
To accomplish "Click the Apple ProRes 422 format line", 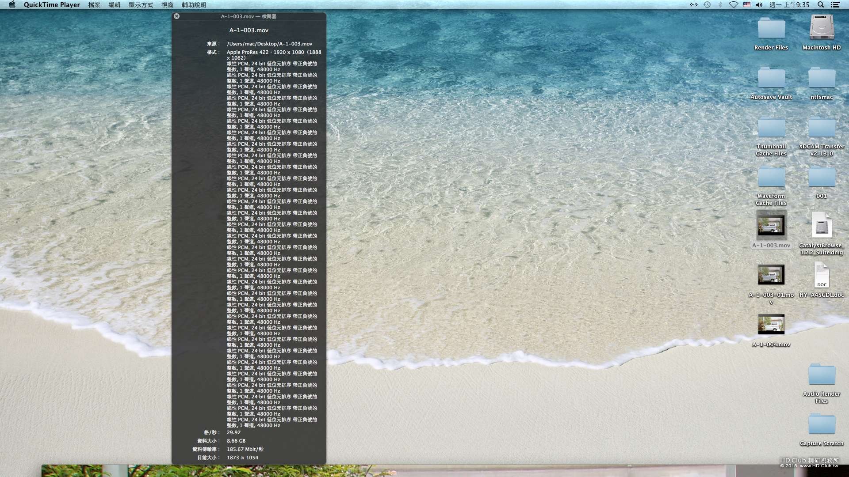I will 274,55.
